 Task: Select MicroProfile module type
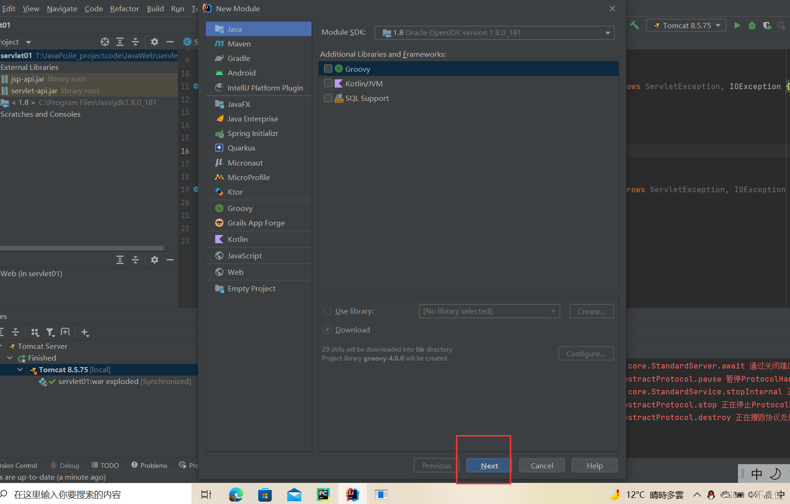click(x=259, y=177)
